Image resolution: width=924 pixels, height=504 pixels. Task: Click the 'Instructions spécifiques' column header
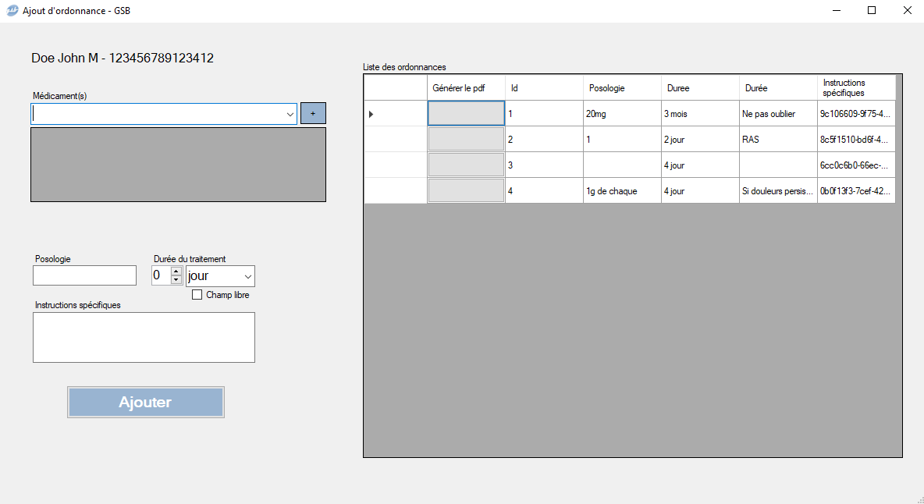coord(856,87)
